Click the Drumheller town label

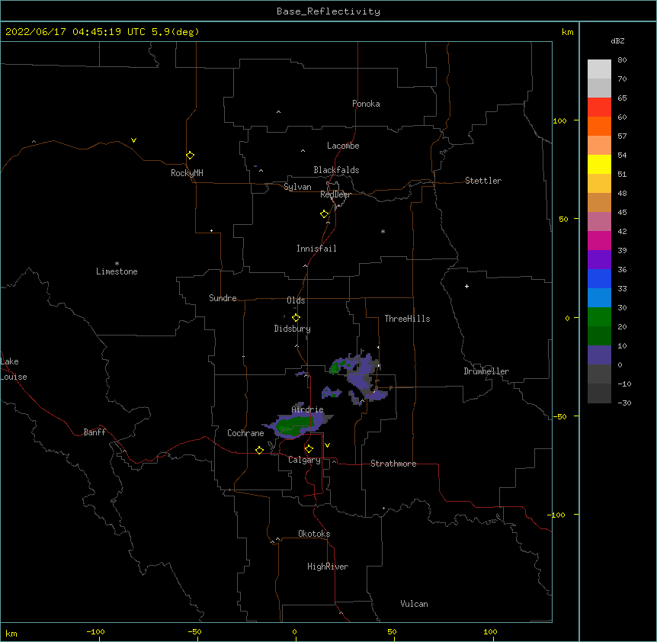pyautogui.click(x=486, y=371)
